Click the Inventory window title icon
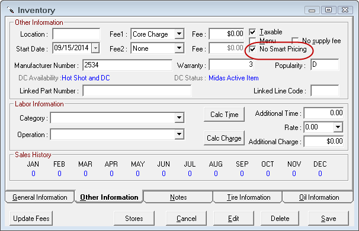This screenshot has height=231, width=359. coord(10,10)
